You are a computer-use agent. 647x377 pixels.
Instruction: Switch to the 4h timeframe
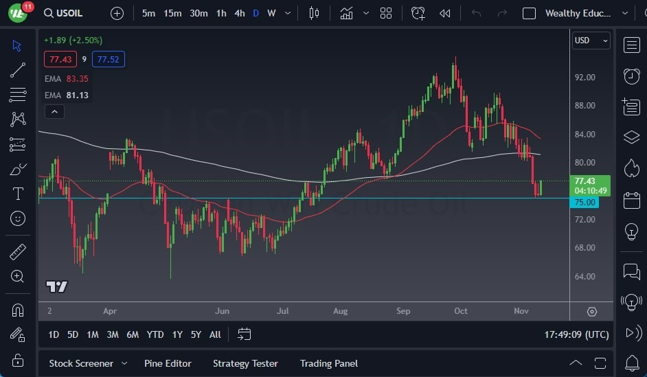pos(239,13)
